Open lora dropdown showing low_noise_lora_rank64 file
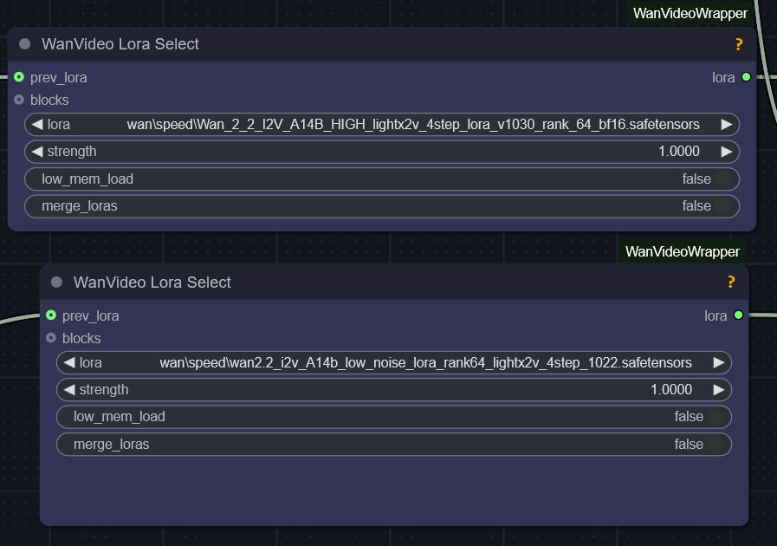This screenshot has width=777, height=546. (x=394, y=362)
